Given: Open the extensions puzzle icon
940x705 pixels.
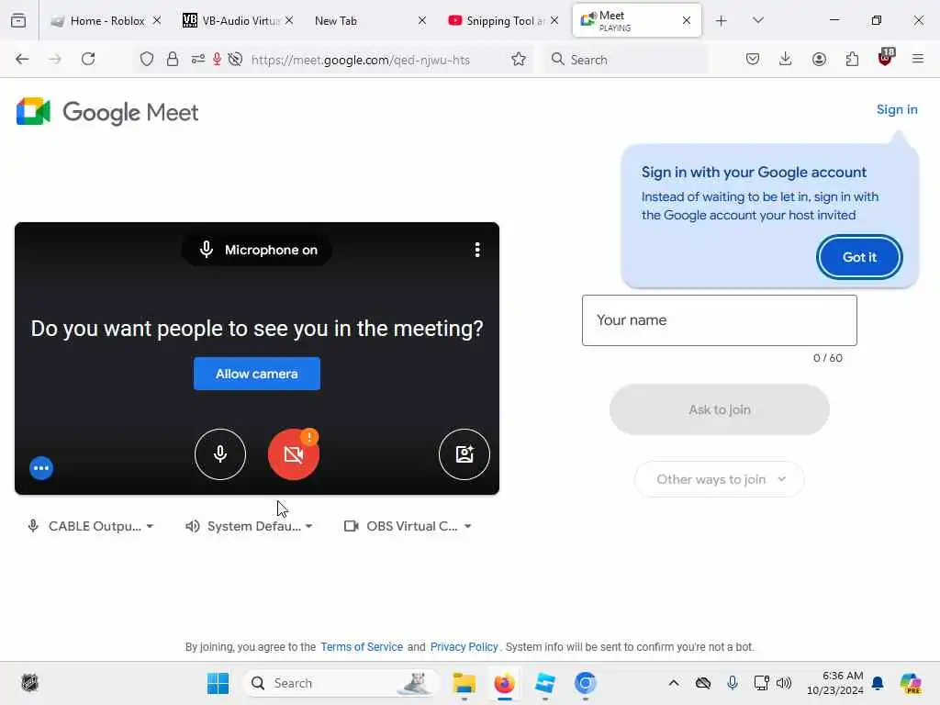Looking at the screenshot, I should coord(852,59).
